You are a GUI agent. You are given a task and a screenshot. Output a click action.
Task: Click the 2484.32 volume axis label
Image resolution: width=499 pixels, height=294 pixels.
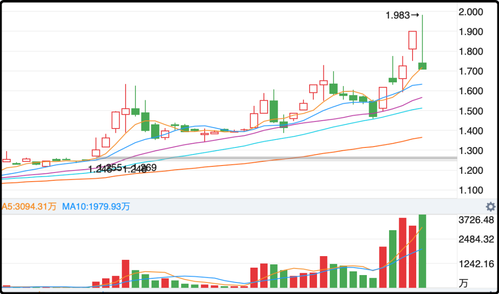click(476, 239)
